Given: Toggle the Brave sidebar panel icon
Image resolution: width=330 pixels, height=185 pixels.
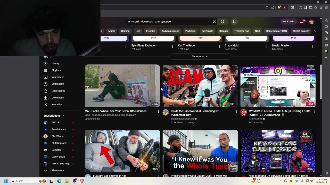Looking at the screenshot, I should tap(306, 7).
